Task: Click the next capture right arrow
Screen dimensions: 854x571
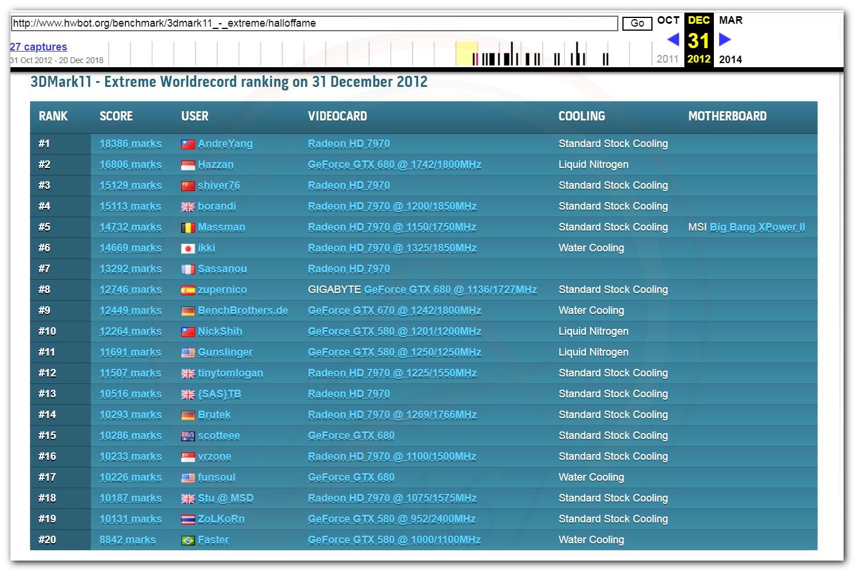Action: (x=725, y=39)
